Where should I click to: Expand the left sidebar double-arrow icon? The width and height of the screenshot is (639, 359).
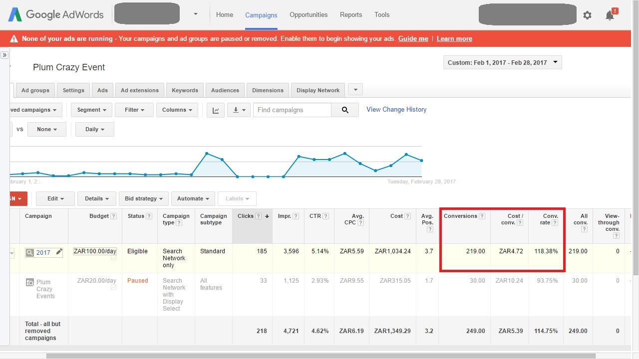(4, 55)
